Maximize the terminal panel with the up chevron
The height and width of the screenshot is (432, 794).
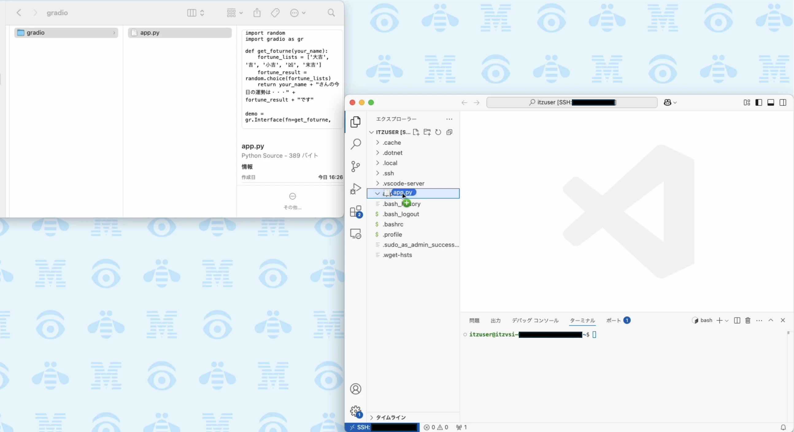771,320
